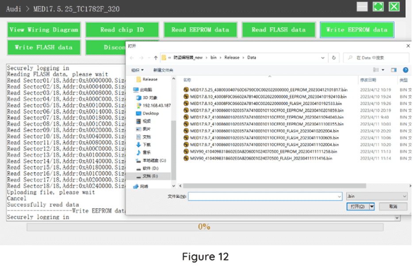Select Music folder in navigation tree
Image resolution: width=413 pixels, height=266 pixels.
(144, 152)
